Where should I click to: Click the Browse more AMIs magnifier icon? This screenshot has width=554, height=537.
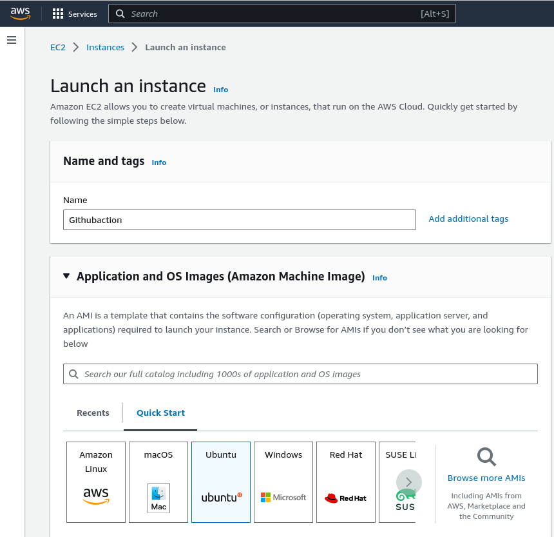pos(486,457)
